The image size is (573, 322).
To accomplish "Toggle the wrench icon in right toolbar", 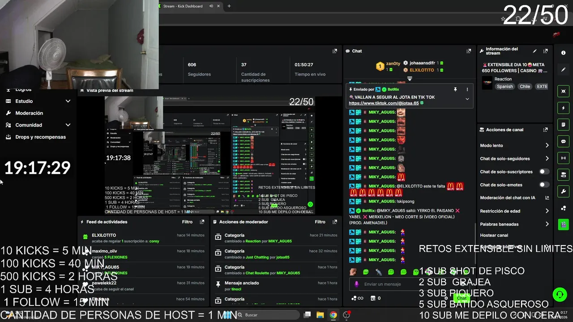I will pyautogui.click(x=563, y=191).
